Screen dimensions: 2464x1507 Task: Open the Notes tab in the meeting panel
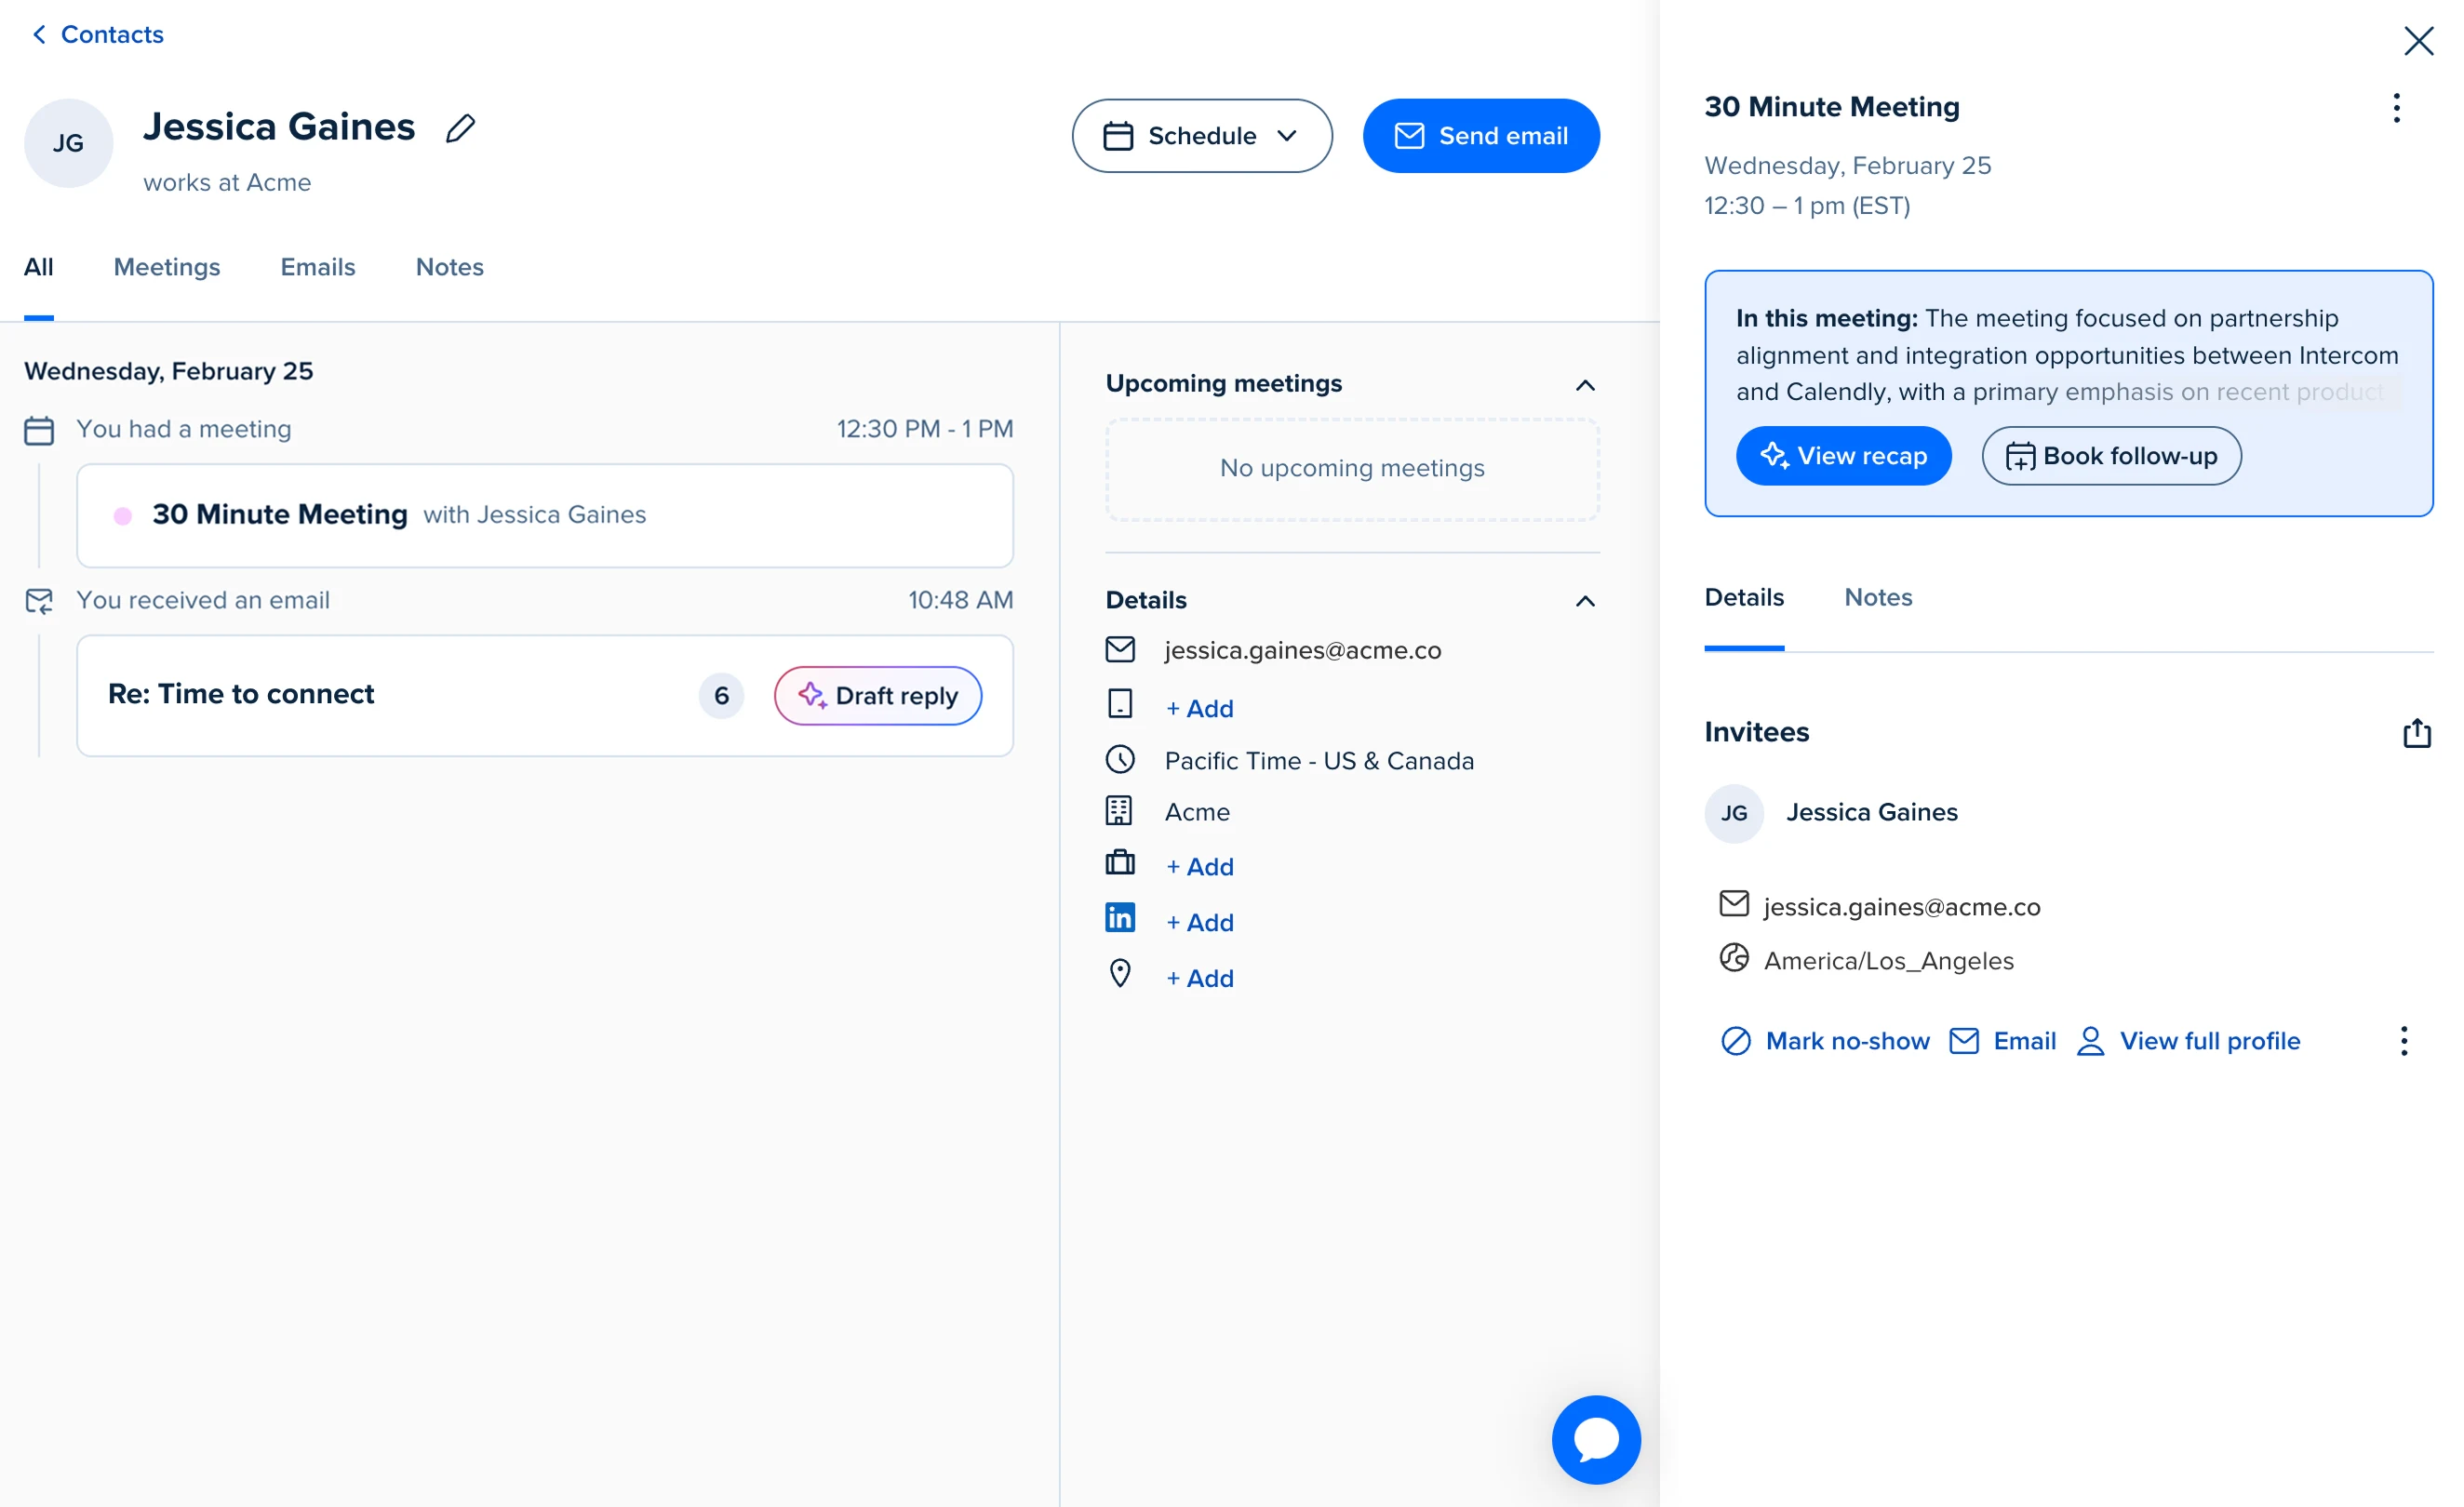click(1877, 597)
